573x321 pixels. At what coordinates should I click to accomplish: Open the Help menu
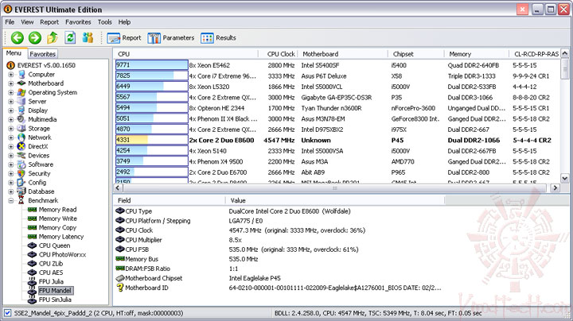tap(124, 22)
